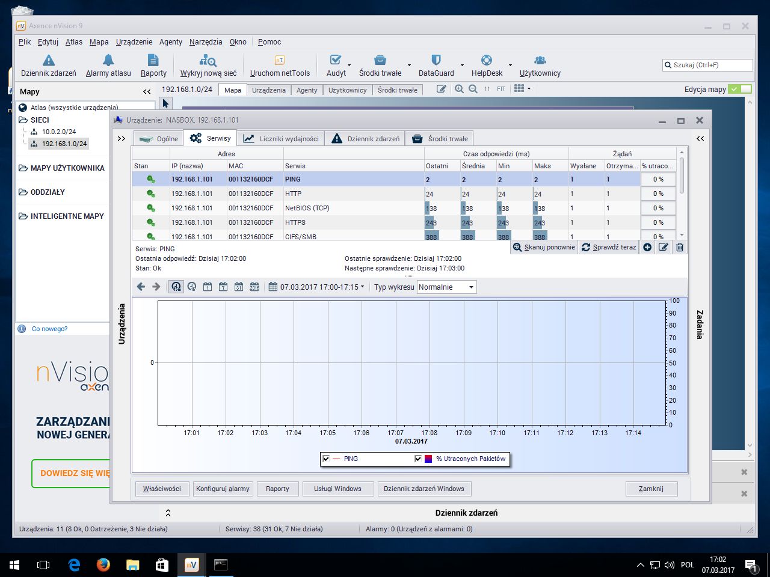Zoom in on the map
This screenshot has width=770, height=577.
(x=459, y=89)
